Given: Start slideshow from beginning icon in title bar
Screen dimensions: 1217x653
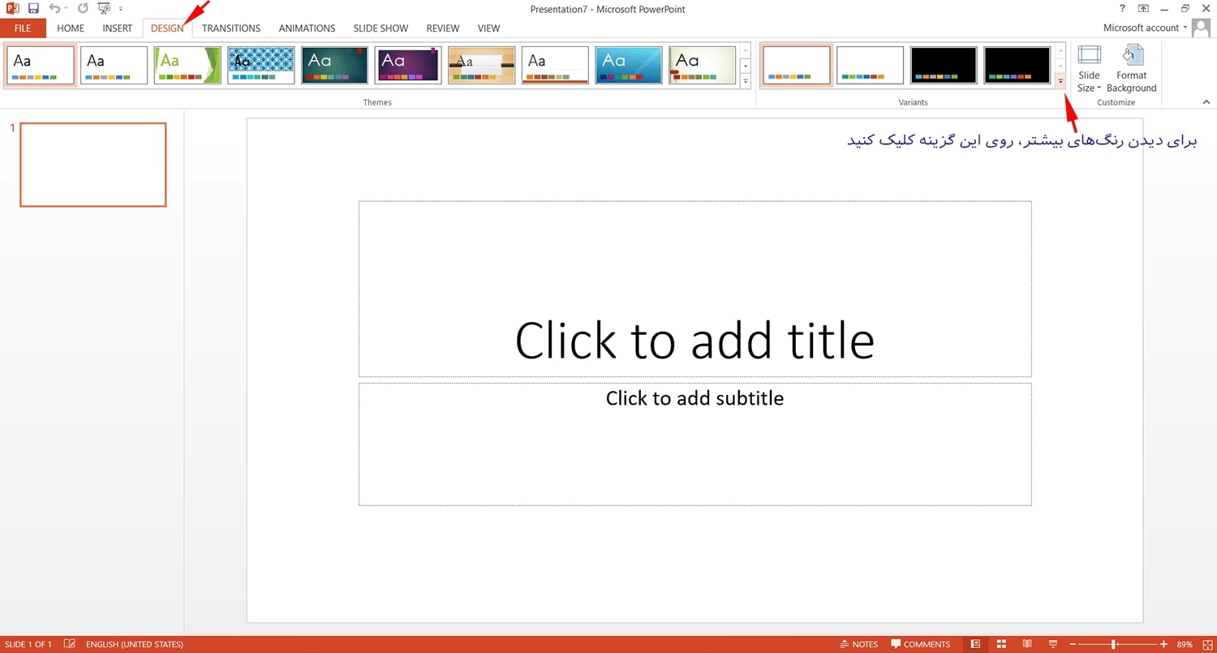Looking at the screenshot, I should [104, 8].
